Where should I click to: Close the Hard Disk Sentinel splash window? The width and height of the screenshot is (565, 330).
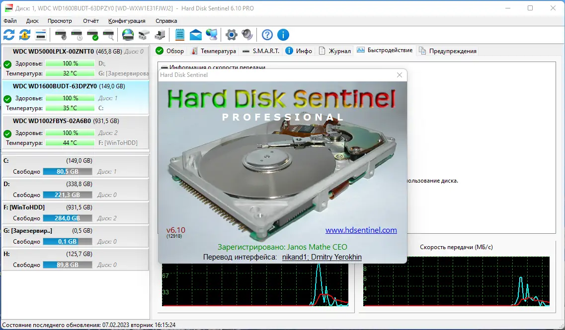click(400, 75)
